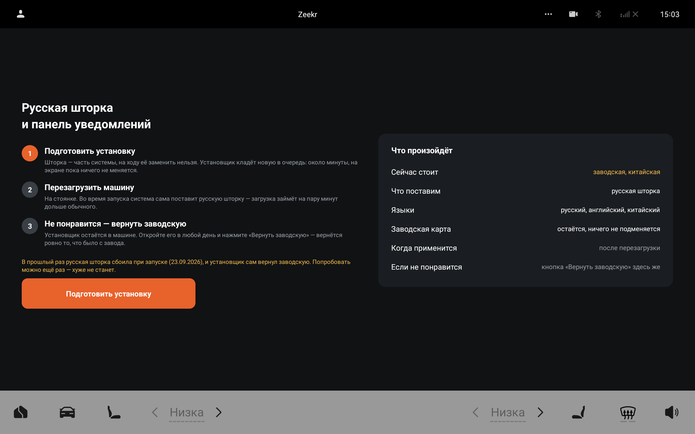Tap the "после перезагрузки" value
The image size is (695, 434).
coord(630,248)
